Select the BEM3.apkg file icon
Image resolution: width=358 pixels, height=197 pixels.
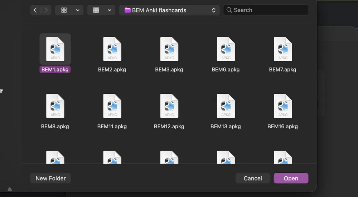[169, 49]
